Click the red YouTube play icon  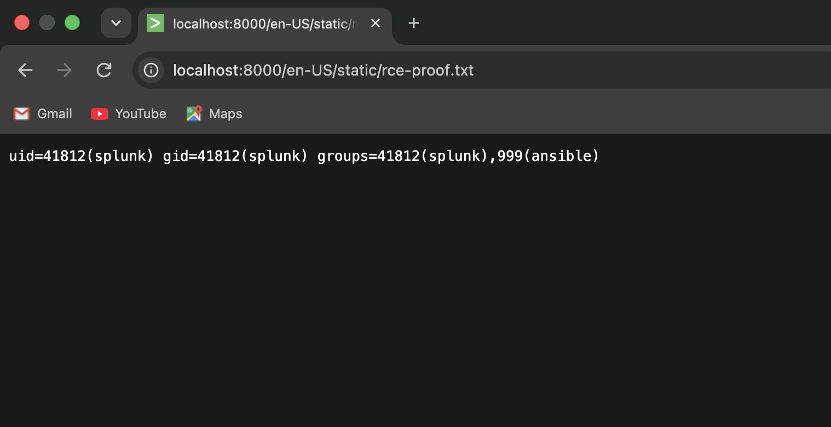[100, 114]
